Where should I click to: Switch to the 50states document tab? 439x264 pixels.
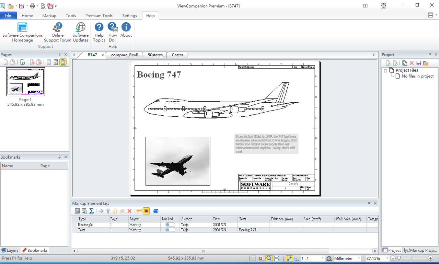pos(155,55)
